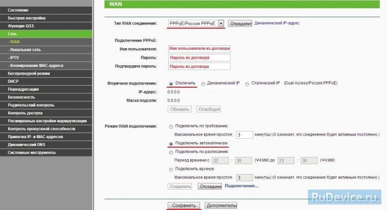
Task: Open Контроль пропускной способности
Action: click(x=46, y=129)
